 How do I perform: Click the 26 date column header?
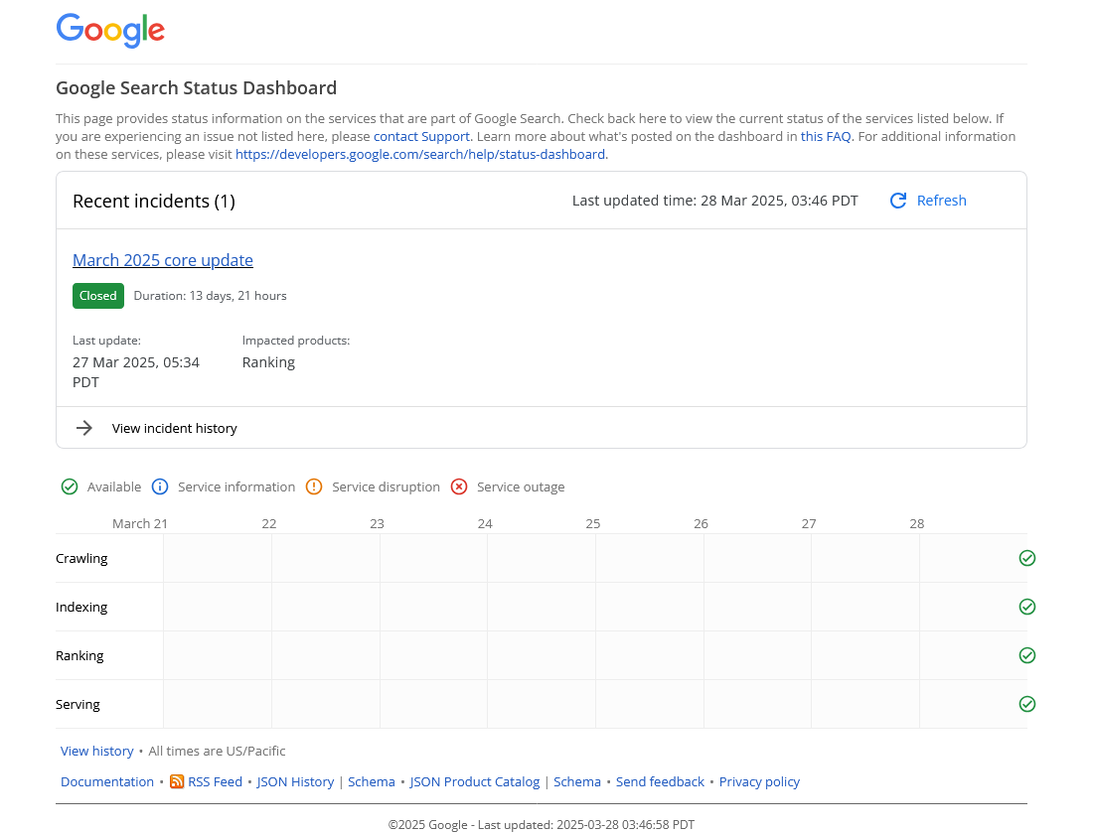coord(701,523)
